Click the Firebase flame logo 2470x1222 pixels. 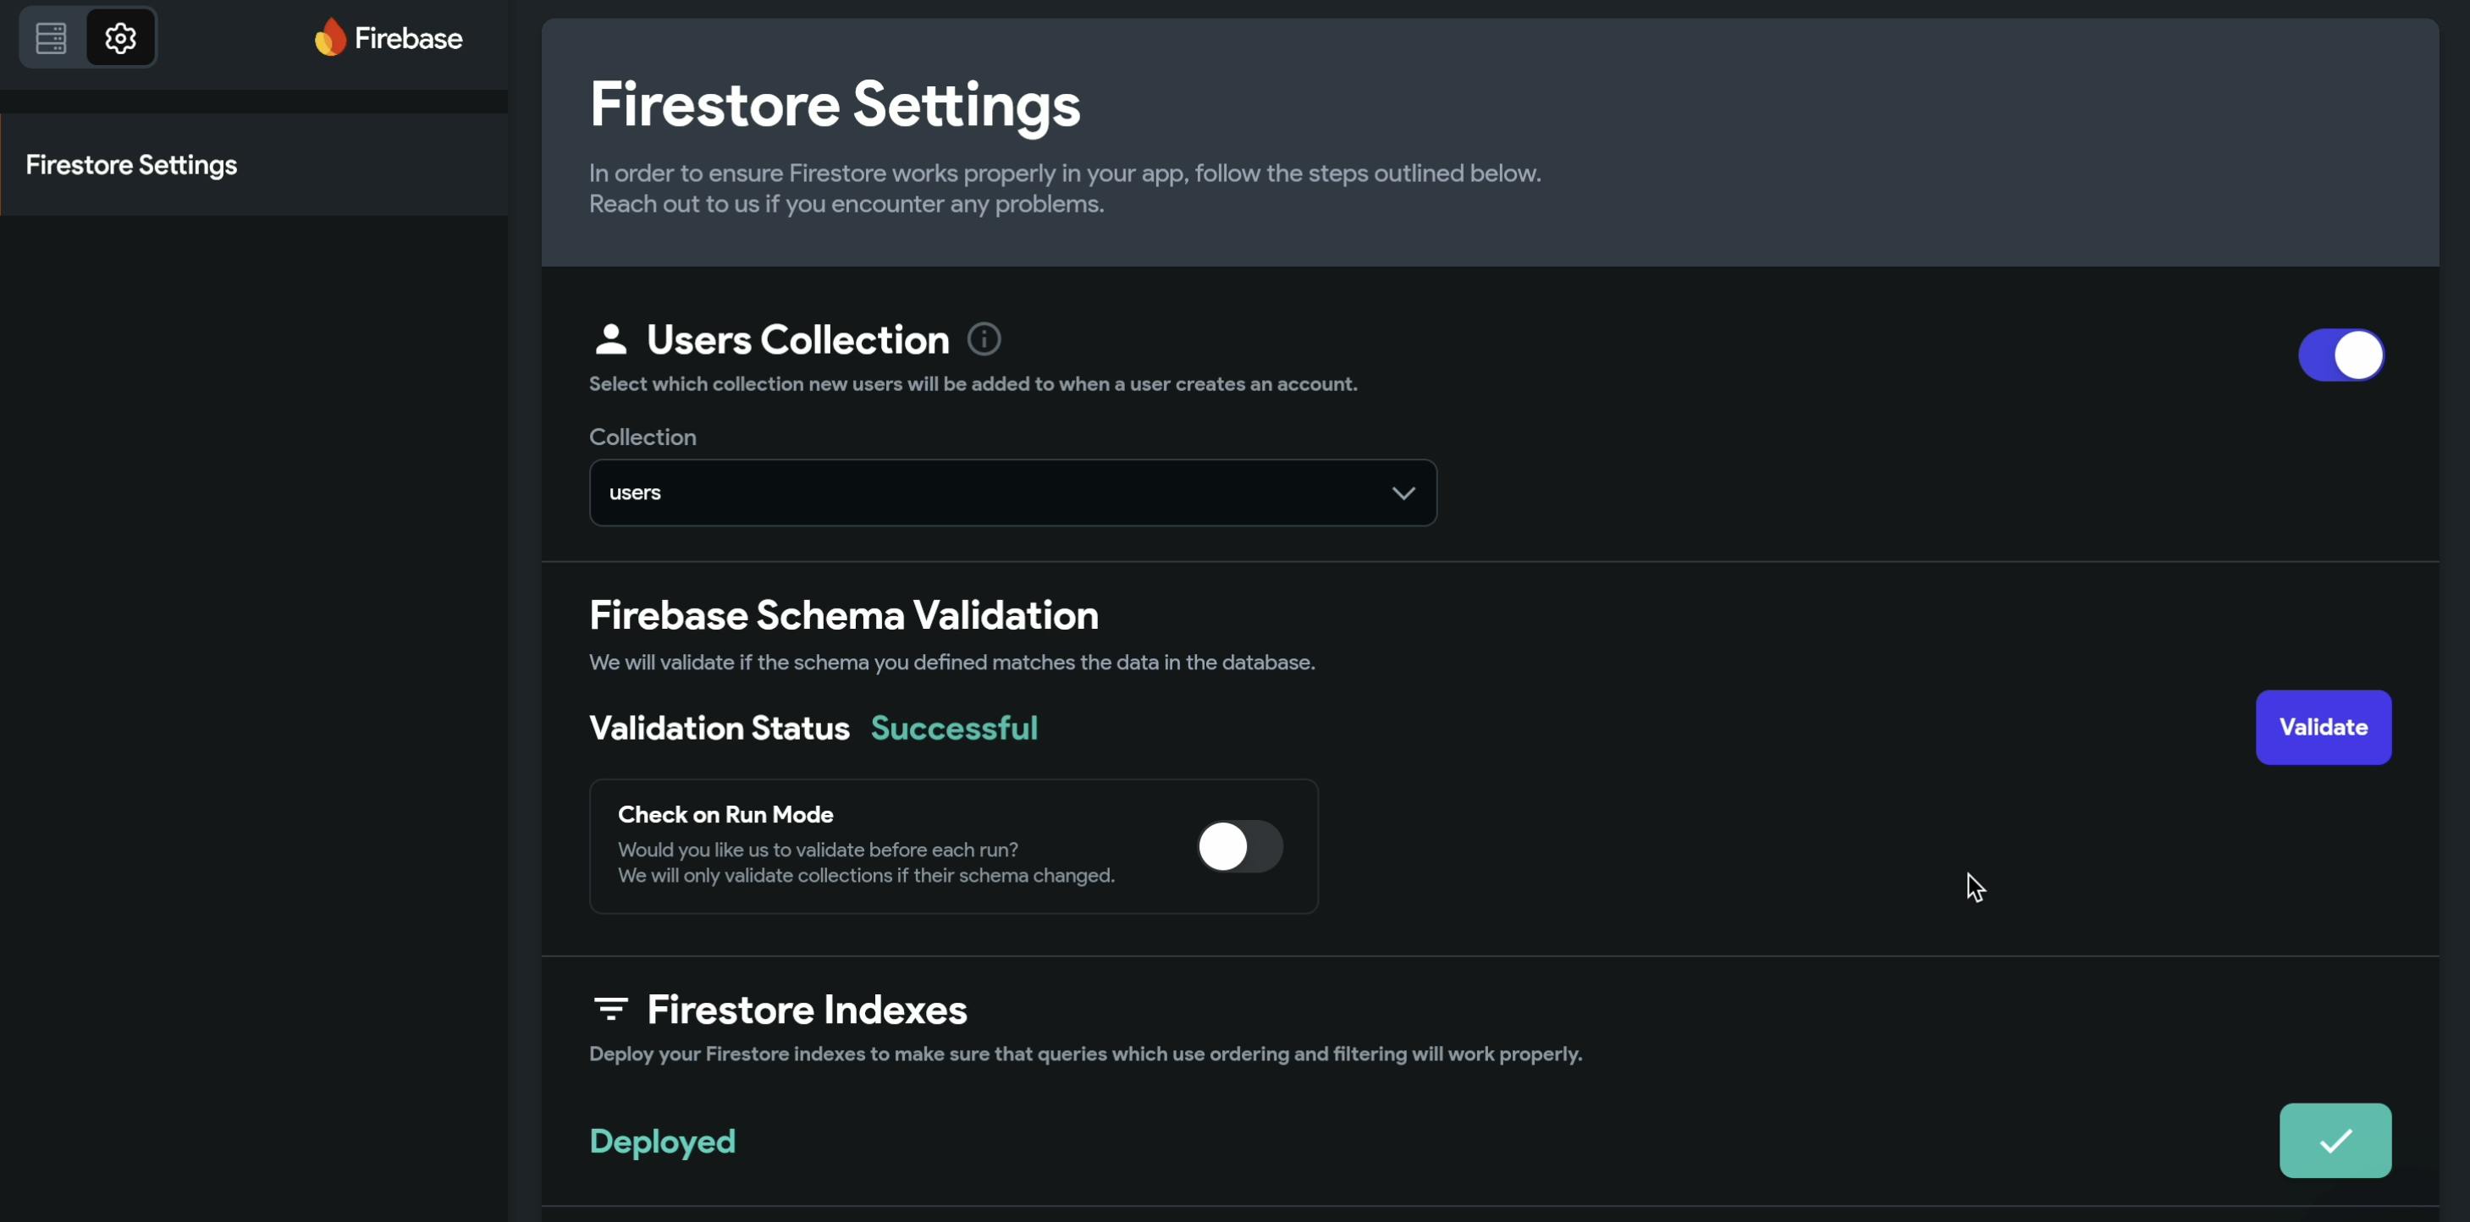tap(330, 38)
